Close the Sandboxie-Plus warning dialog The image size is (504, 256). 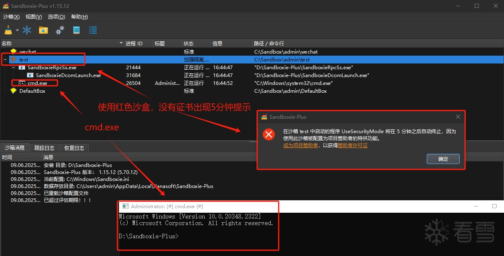coord(458,117)
